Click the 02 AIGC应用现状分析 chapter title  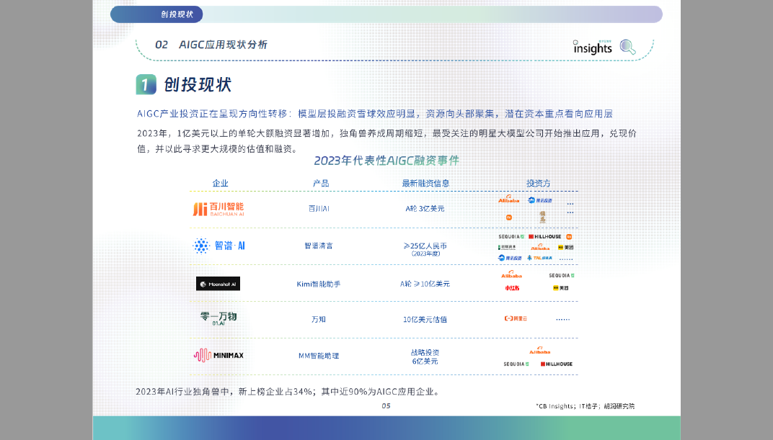pos(211,45)
